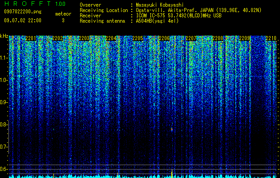Click the 0907022200.png filename text

(x=23, y=12)
